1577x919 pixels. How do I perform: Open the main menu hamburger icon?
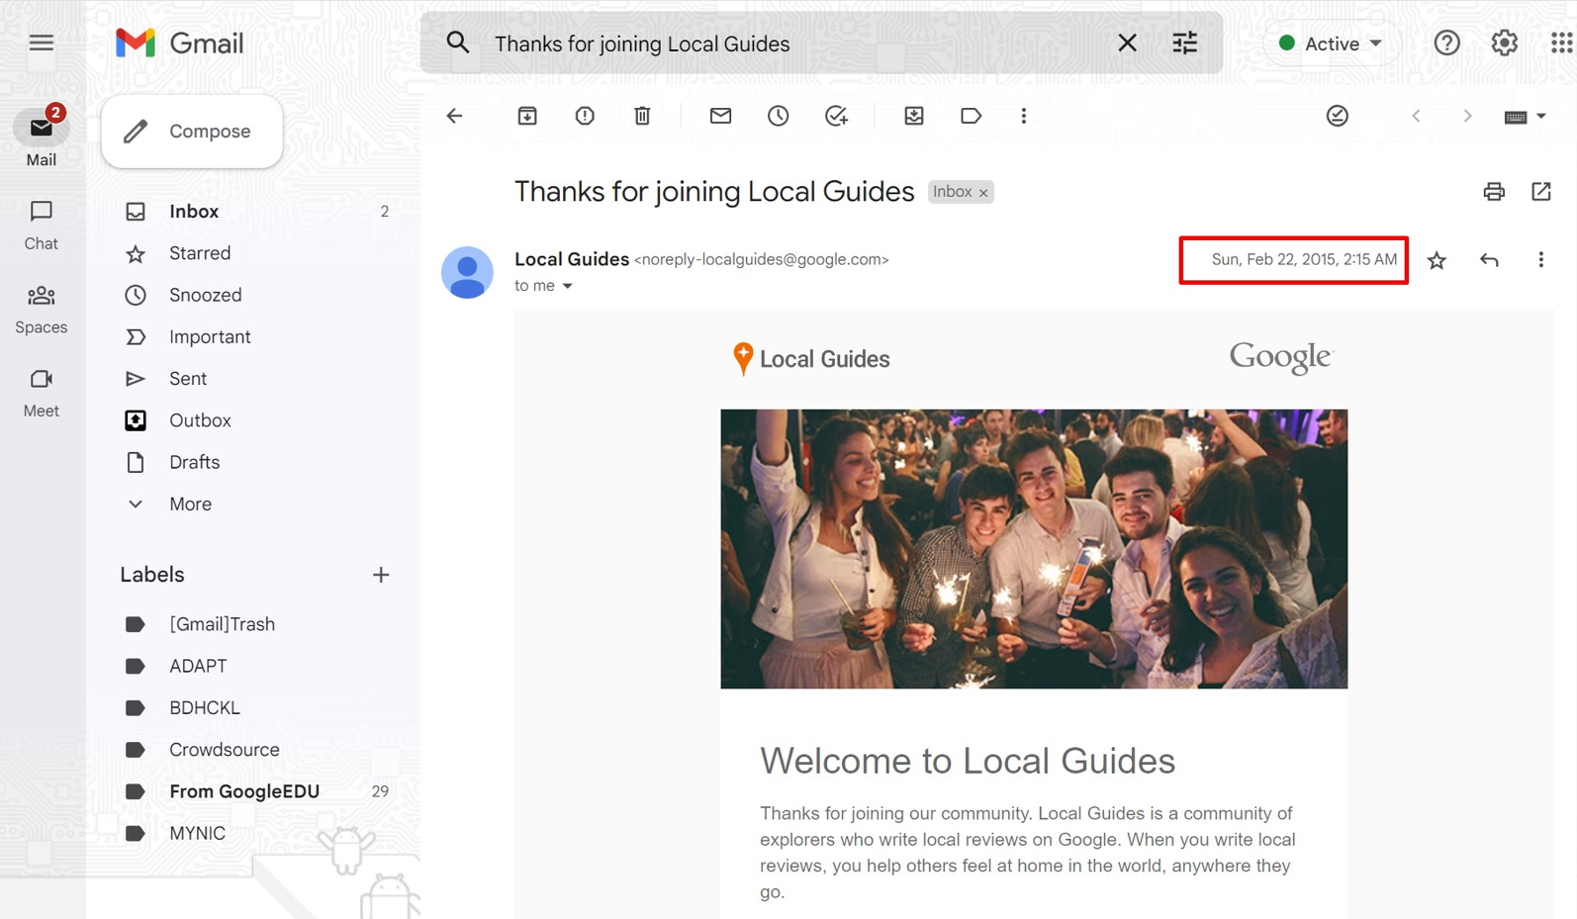coord(41,43)
